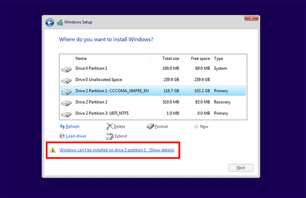Select Drive 0 Unallocated Space row
This screenshot has height=198, width=306.
point(153,80)
